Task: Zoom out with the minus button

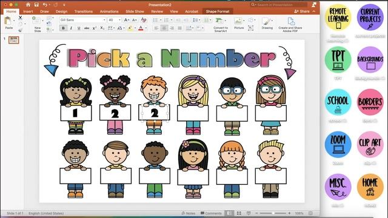Action: [256, 213]
